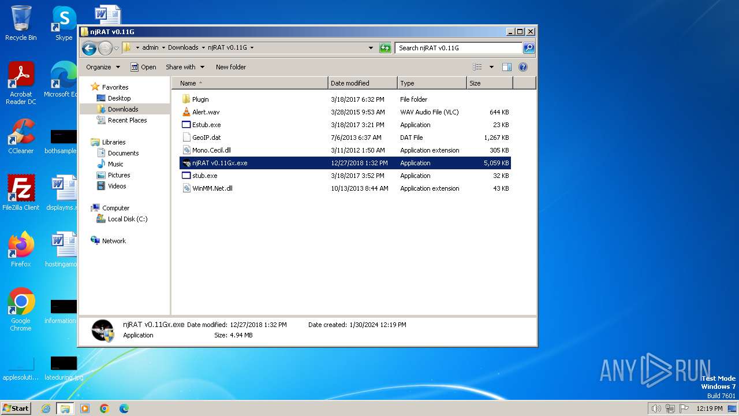Click the Back navigation arrow in Explorer
This screenshot has width=739, height=416.
(x=89, y=48)
